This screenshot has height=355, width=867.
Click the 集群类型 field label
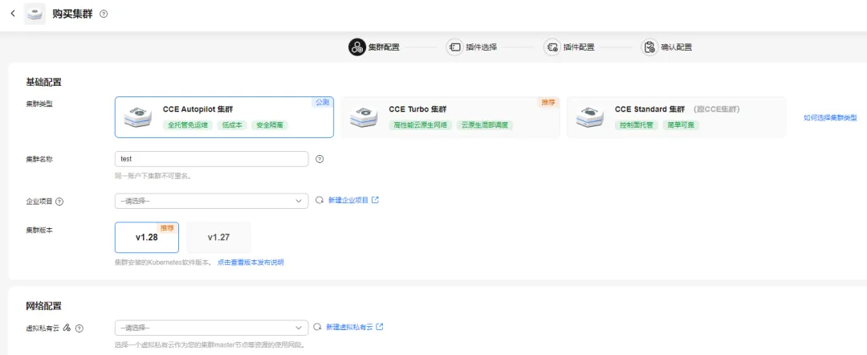39,104
